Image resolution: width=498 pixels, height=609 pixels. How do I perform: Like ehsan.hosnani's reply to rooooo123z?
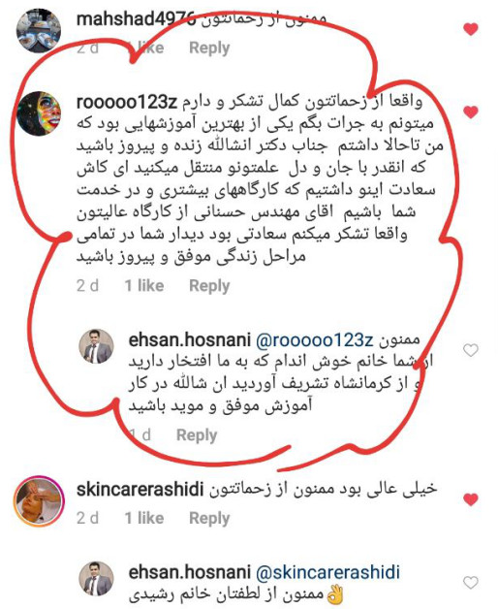471,350
